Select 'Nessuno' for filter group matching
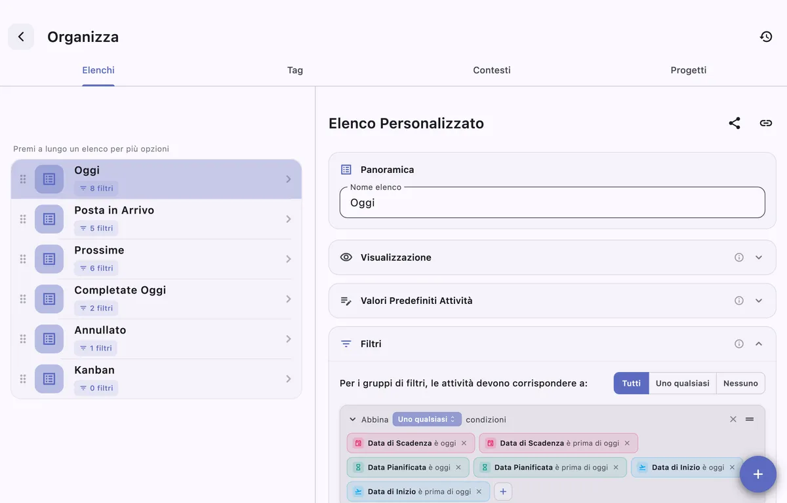787x503 pixels. [740, 383]
